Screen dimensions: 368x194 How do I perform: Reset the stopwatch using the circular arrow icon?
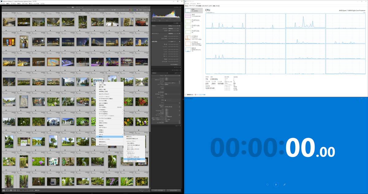(x=267, y=184)
